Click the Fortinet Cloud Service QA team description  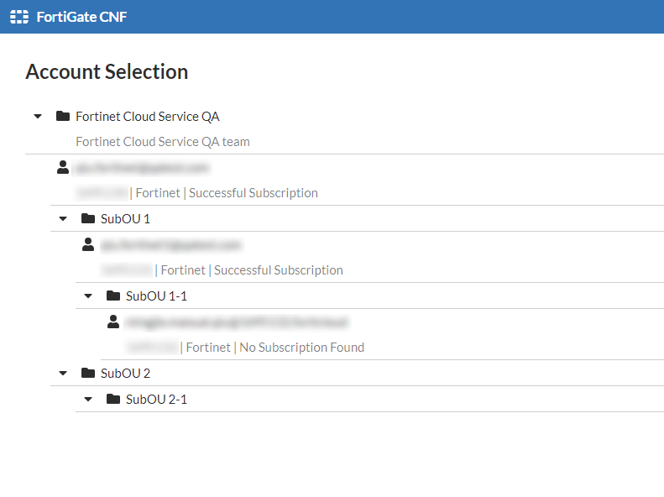coord(163,142)
